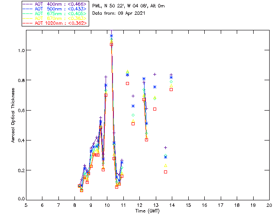Click the hour 19 tick label
277x222 pixels.
click(x=253, y=205)
